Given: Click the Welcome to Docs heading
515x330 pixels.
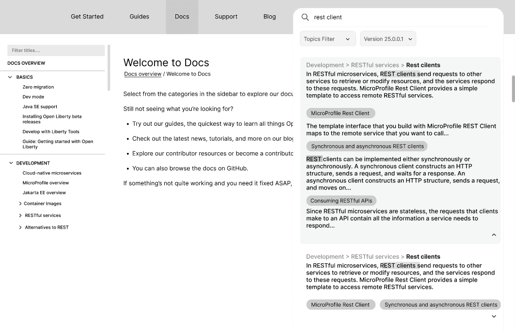Looking at the screenshot, I should click(166, 62).
